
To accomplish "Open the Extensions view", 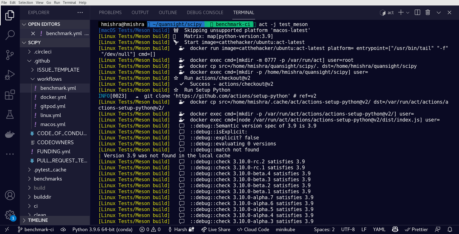I will pyautogui.click(x=10, y=95).
